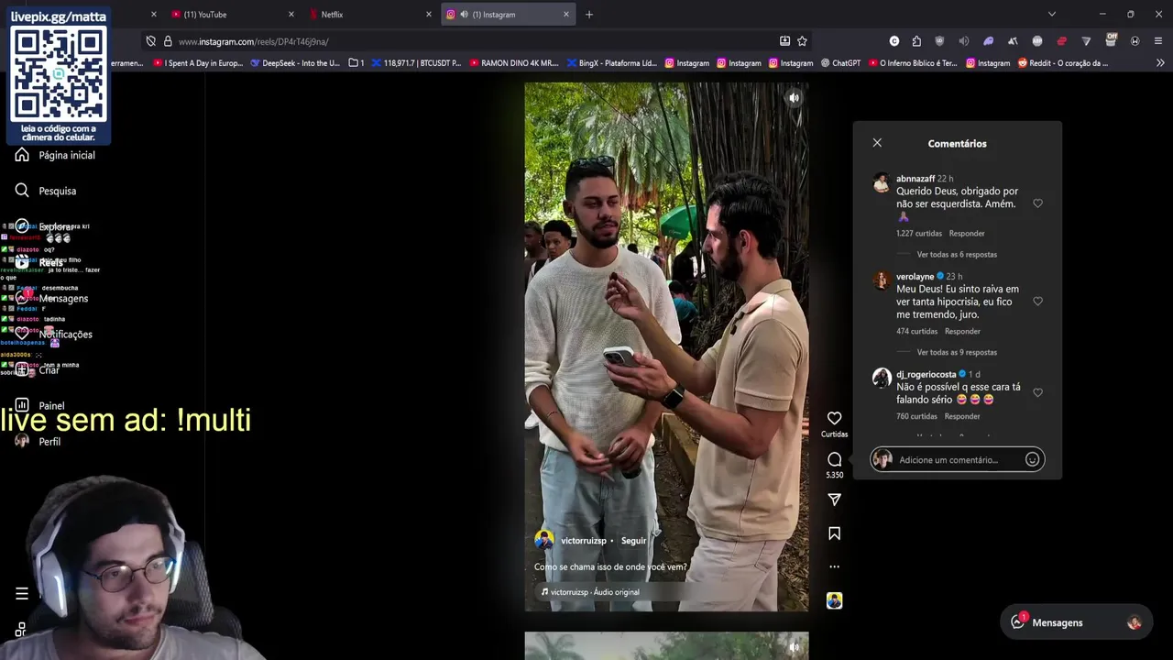Close the Netflix tab

[429, 15]
